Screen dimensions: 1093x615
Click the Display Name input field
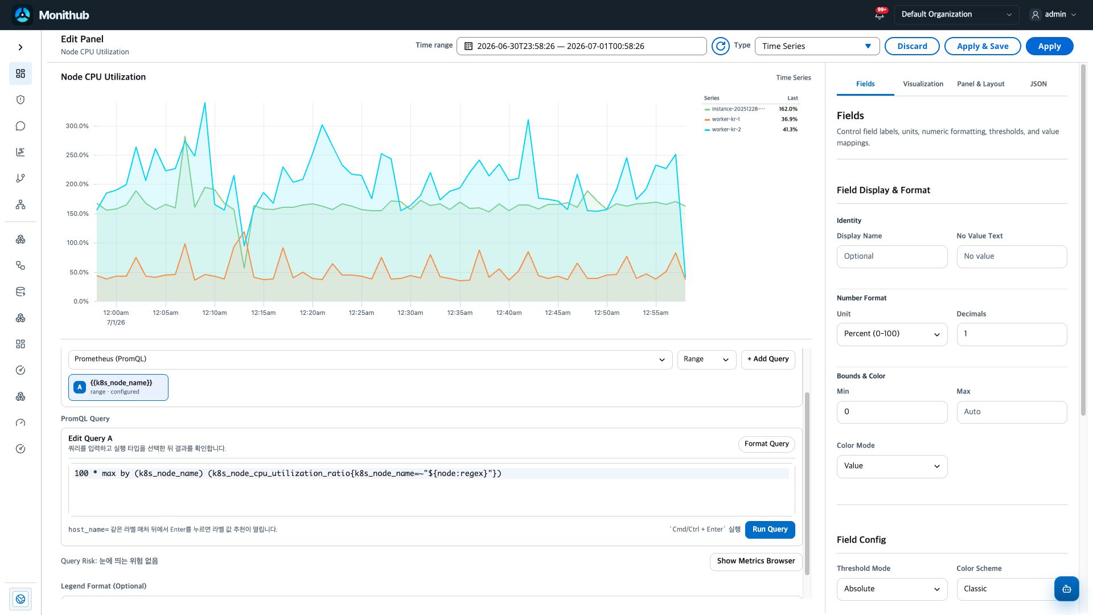892,257
